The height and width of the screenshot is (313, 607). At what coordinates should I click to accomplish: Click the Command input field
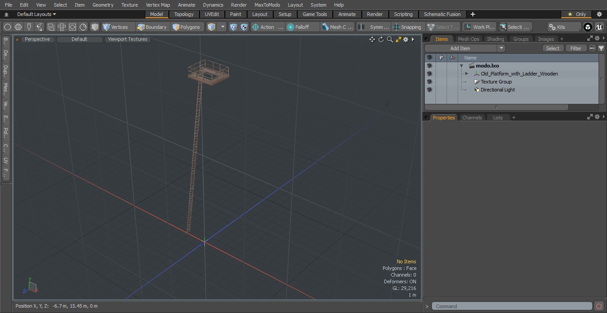tap(511, 306)
